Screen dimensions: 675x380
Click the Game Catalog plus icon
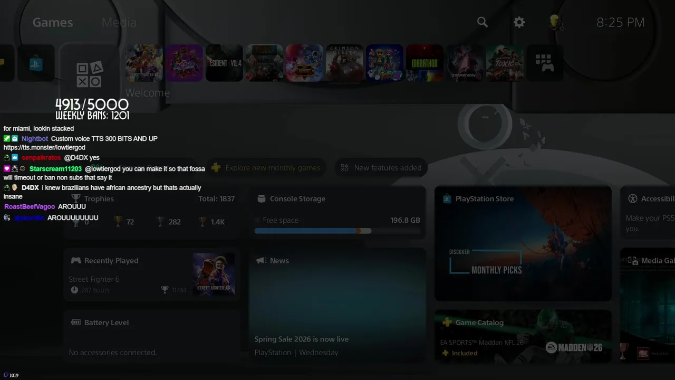click(447, 322)
